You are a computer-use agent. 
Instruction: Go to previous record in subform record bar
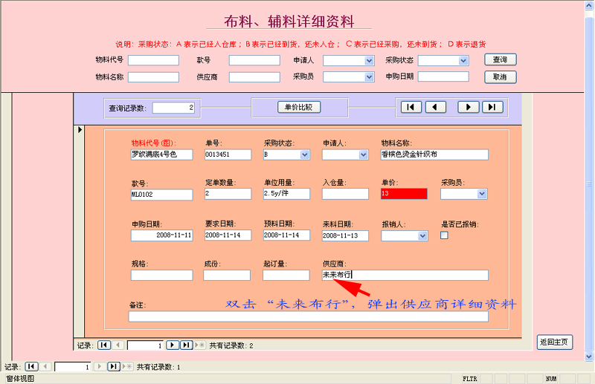(x=118, y=345)
